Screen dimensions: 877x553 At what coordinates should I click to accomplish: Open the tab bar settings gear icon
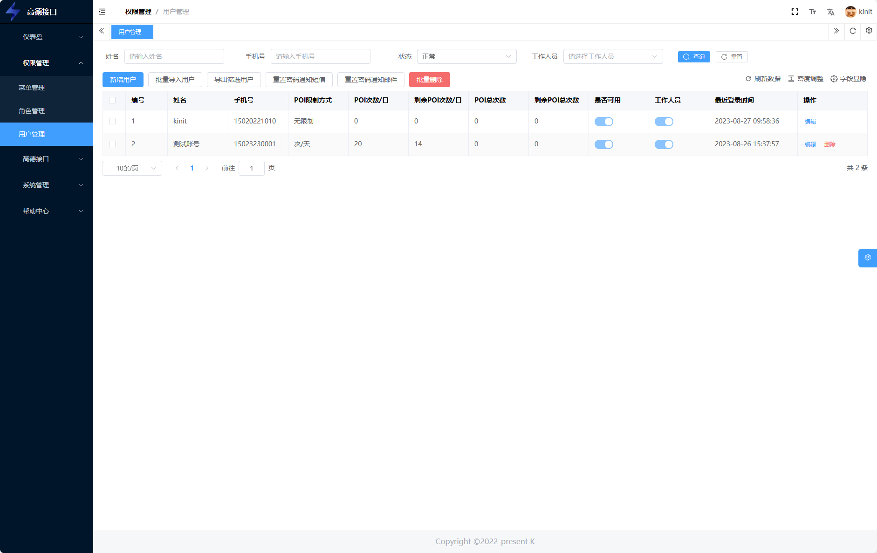coord(869,31)
